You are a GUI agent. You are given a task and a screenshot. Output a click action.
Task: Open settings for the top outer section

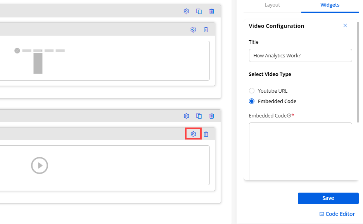(x=186, y=11)
